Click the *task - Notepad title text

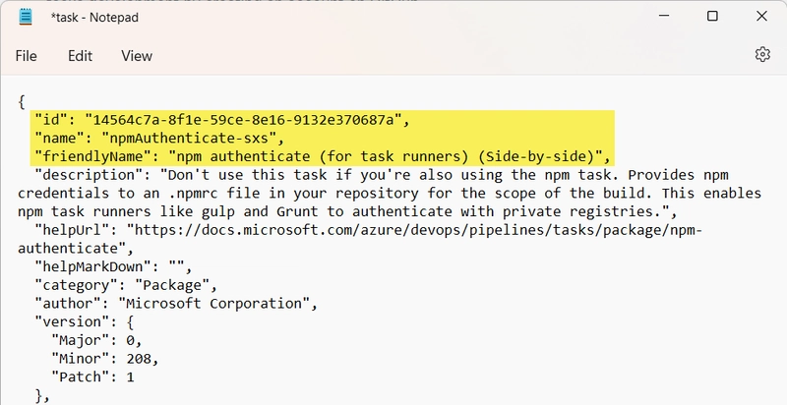coord(94,18)
